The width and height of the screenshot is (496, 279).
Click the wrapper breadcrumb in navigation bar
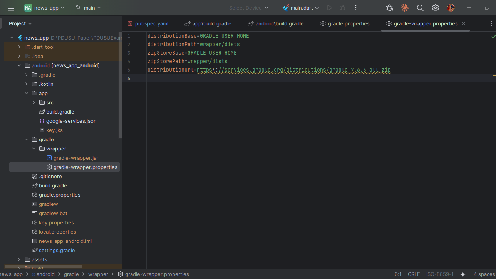[x=98, y=274]
